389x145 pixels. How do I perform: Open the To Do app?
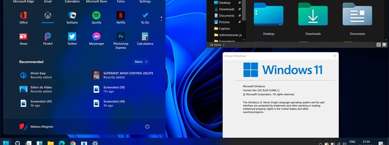click(145, 18)
